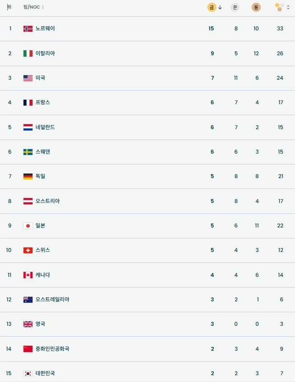Click the Canada flag icon
The image size is (295, 382).
28,275
